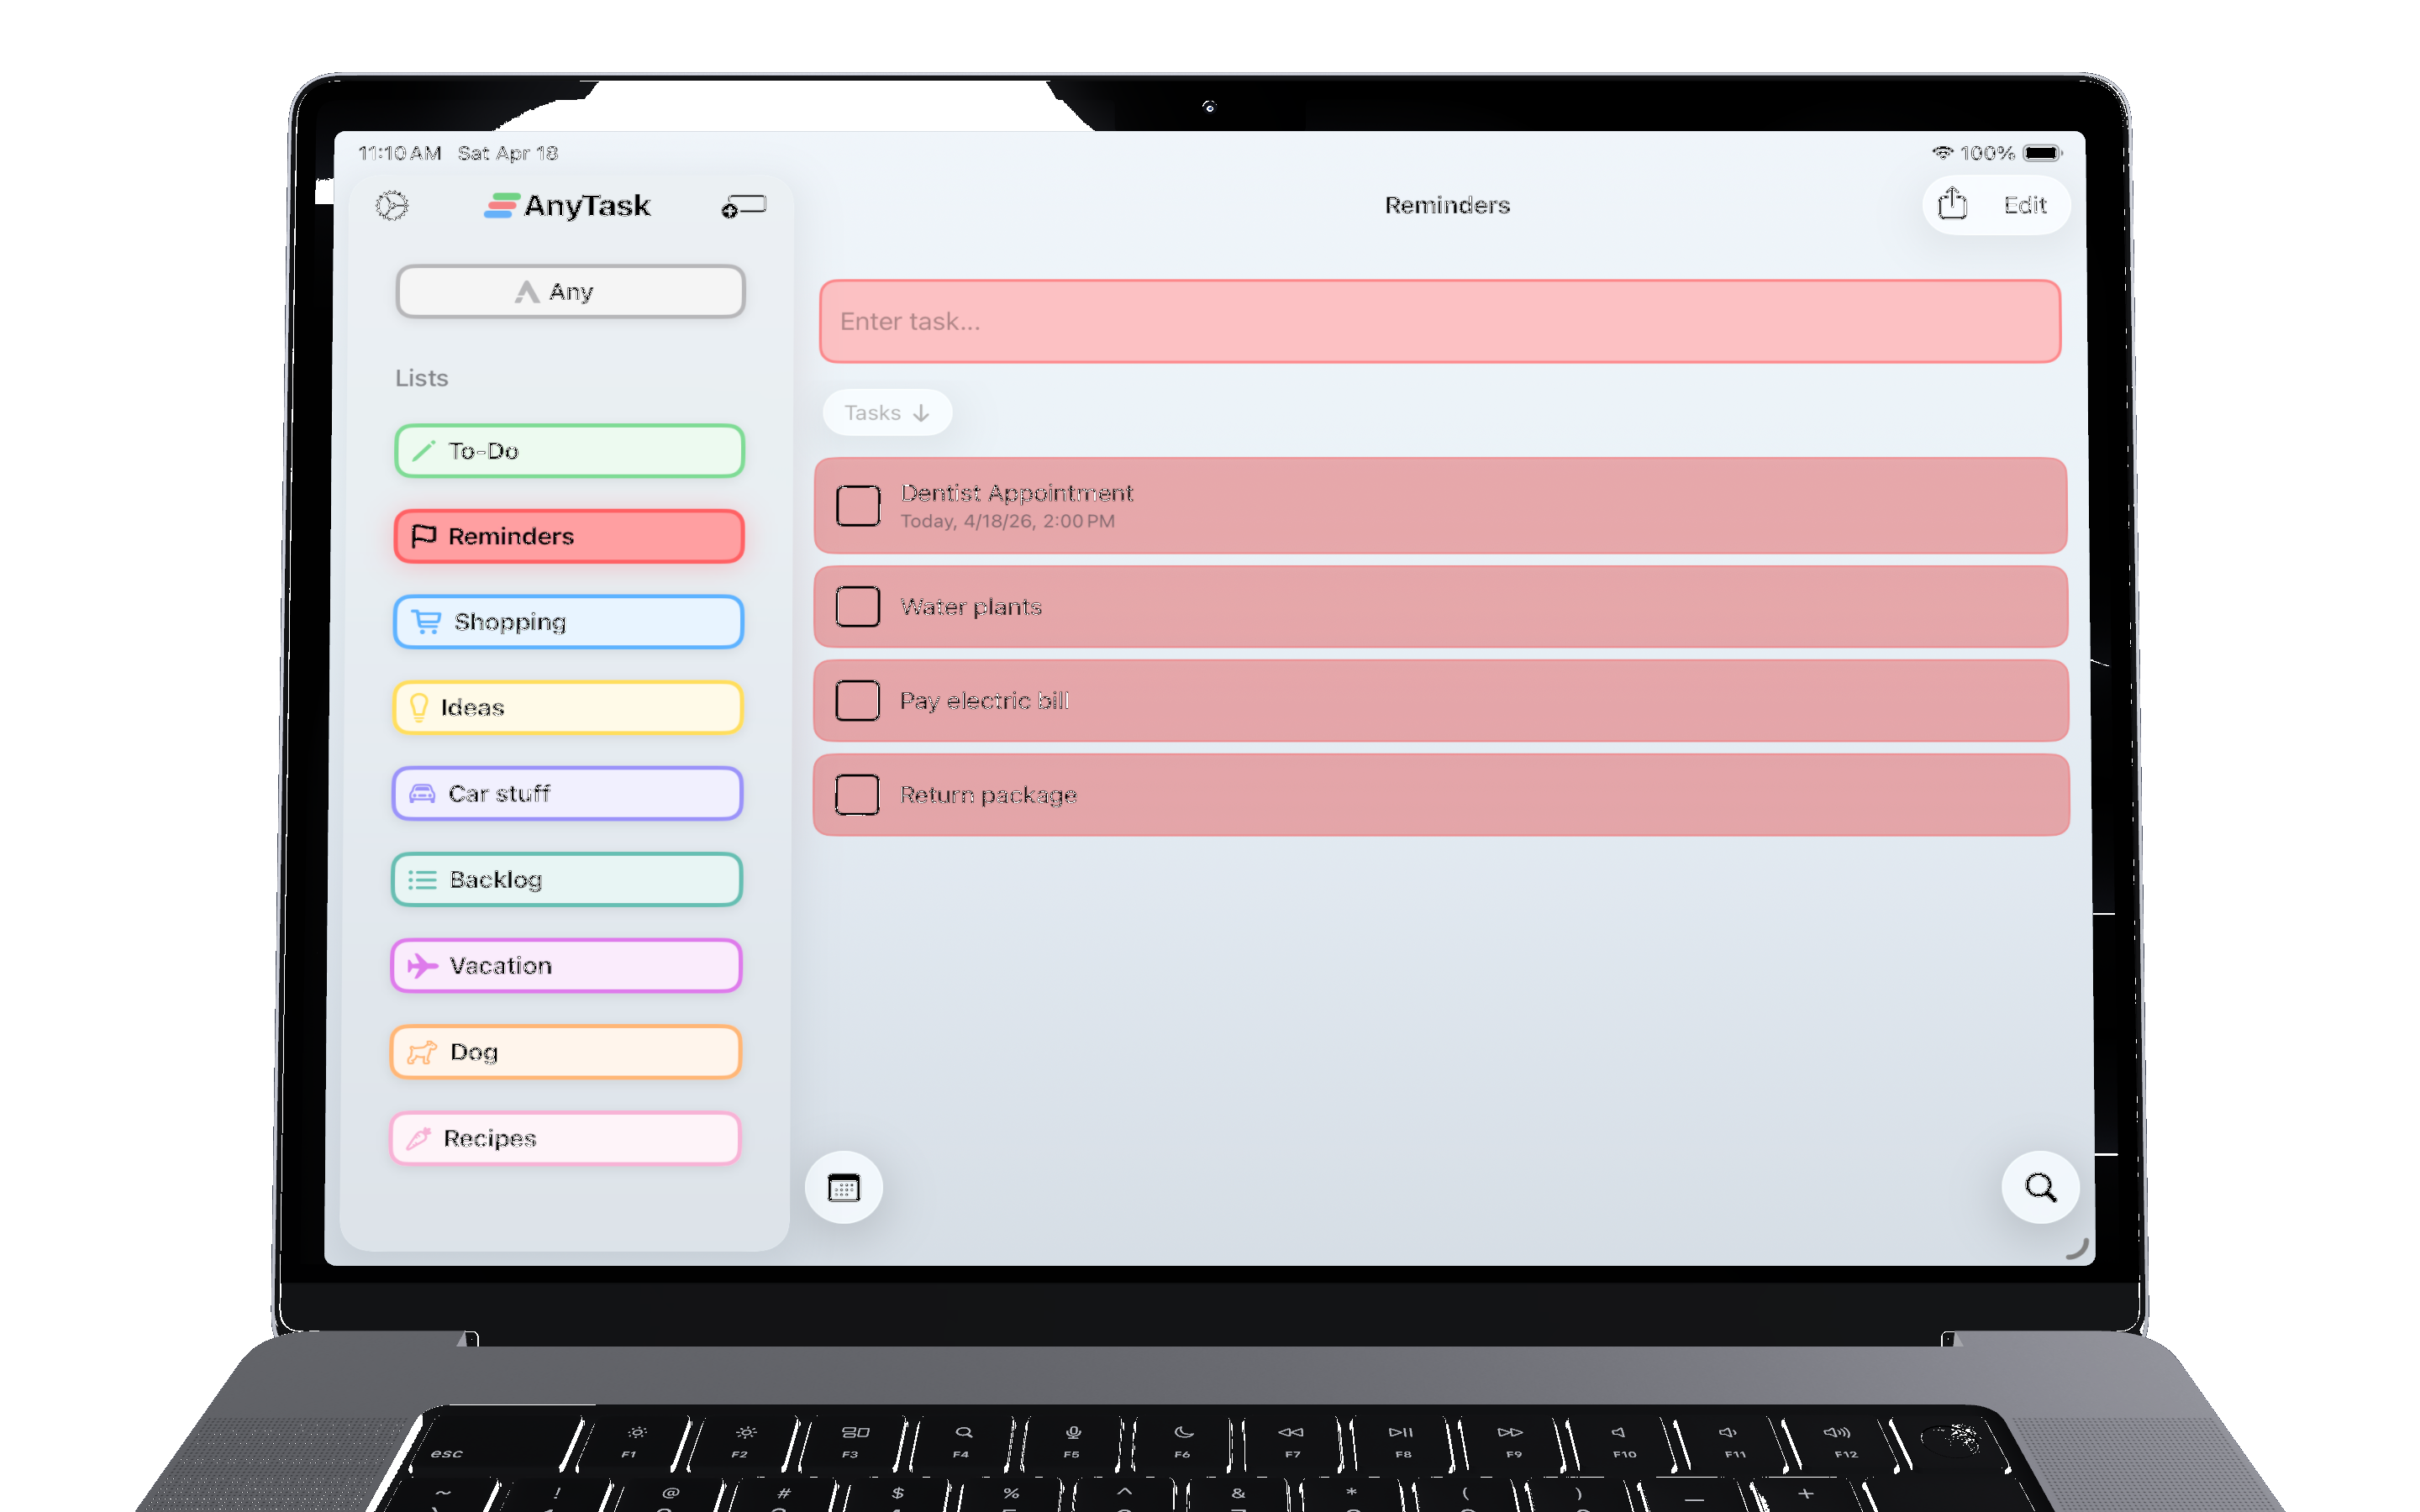
Task: Select the Shopping list
Action: (568, 622)
